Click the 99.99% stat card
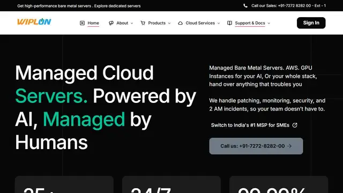This screenshot has width=343, height=193. coord(279,184)
